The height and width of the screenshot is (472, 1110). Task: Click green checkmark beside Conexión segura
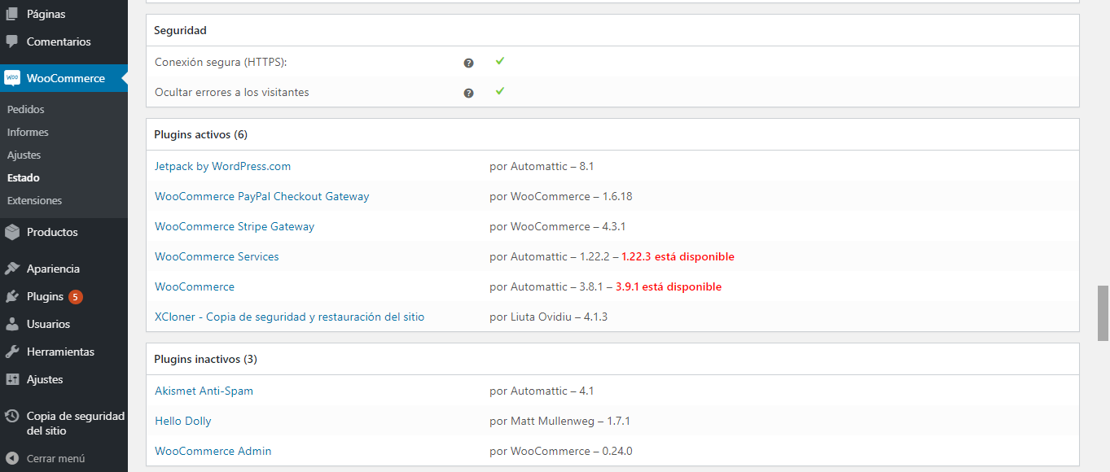(x=500, y=61)
